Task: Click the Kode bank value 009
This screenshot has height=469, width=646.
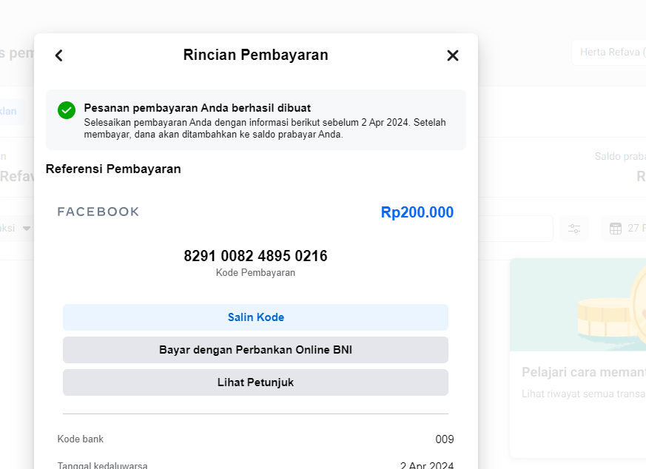Action: (x=444, y=439)
